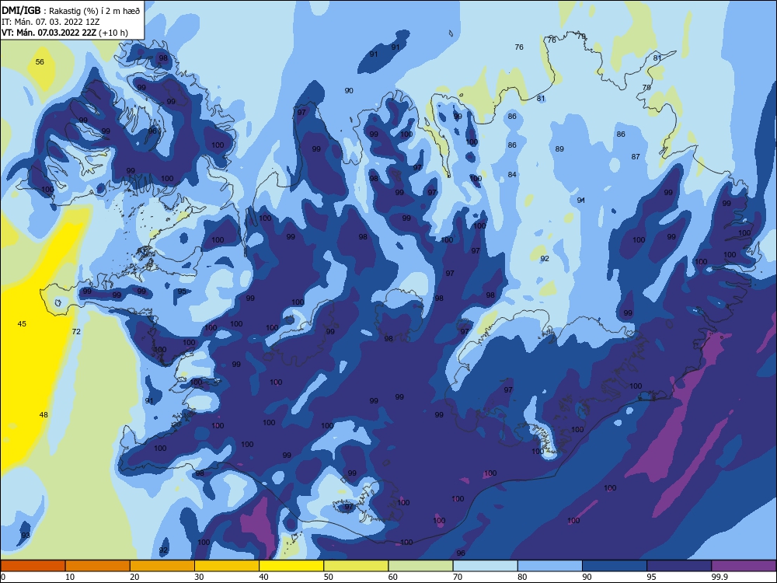Click the 50–60 pale yellow legend swatch

(x=356, y=566)
